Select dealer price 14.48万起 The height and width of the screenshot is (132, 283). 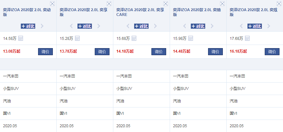(182, 51)
